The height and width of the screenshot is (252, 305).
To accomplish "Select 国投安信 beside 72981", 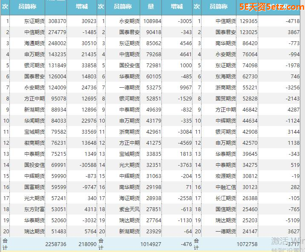I will tap(129, 65).
